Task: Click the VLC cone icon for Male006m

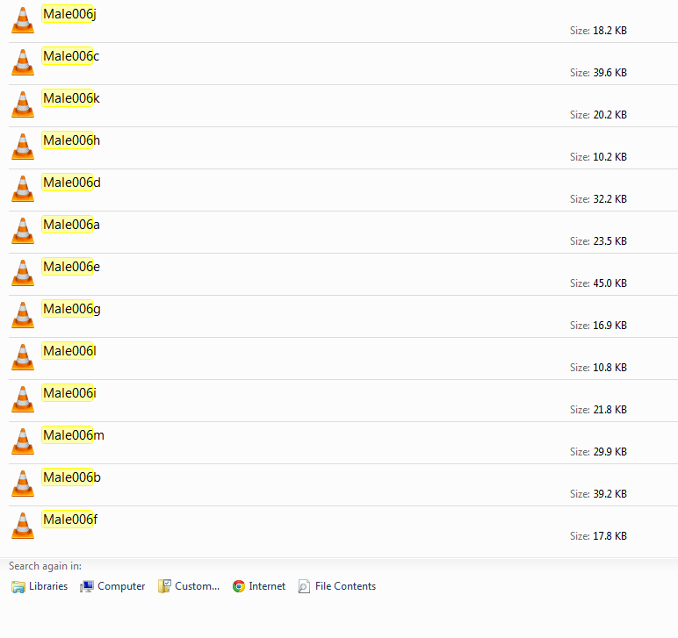Action: click(x=23, y=441)
